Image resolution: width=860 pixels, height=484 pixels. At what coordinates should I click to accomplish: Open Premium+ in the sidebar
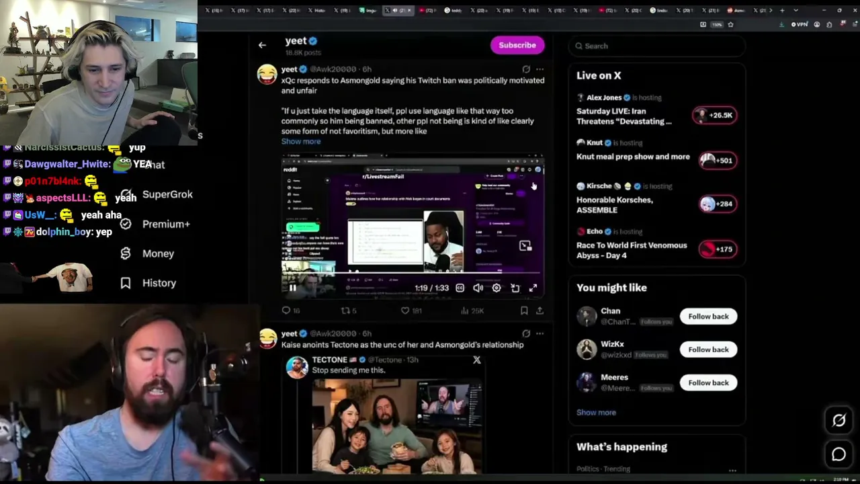155,224
